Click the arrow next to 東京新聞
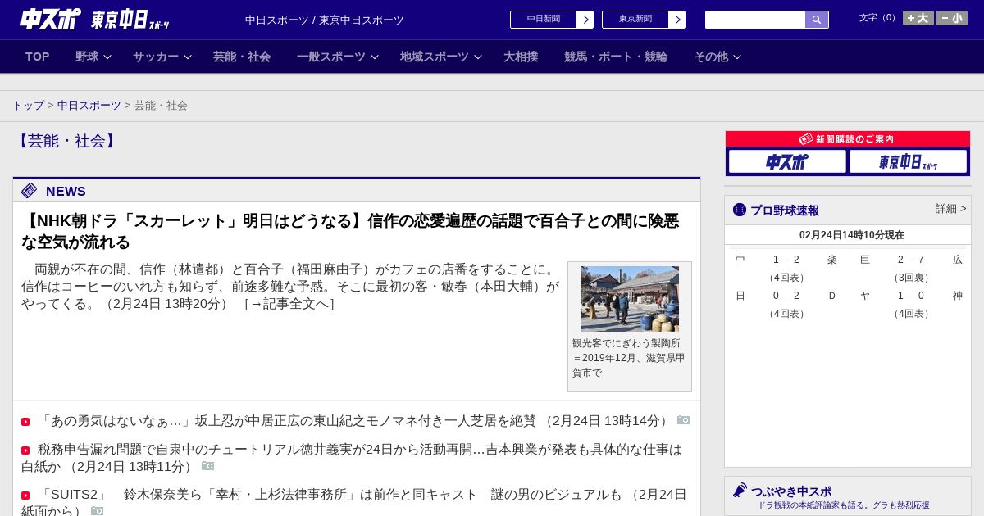Image resolution: width=984 pixels, height=516 pixels. pos(677,20)
